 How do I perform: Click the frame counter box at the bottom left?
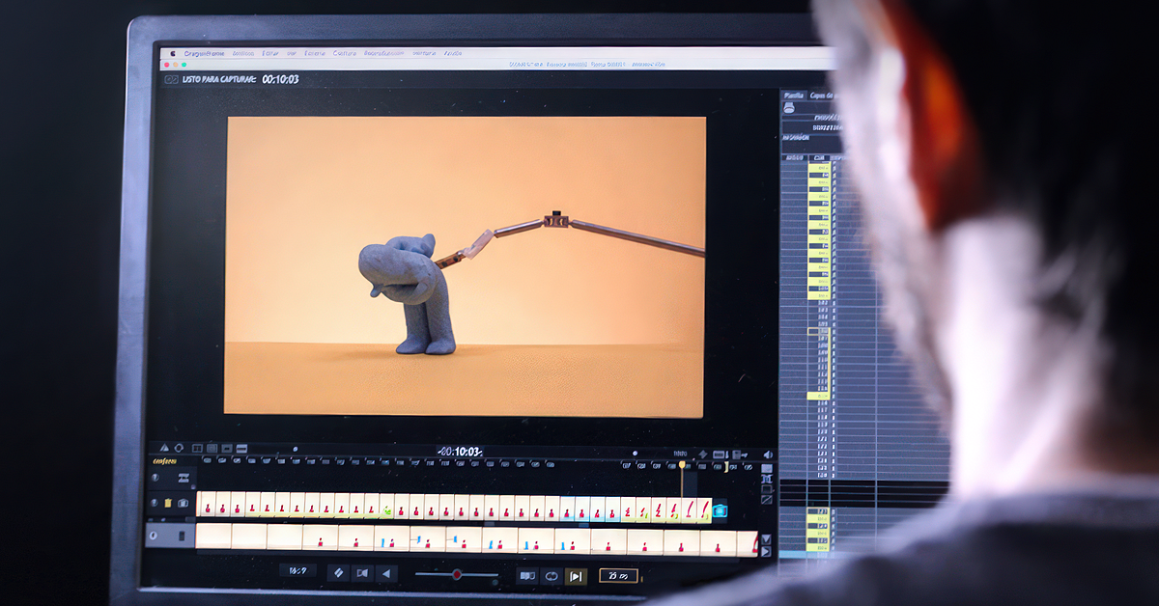click(297, 570)
